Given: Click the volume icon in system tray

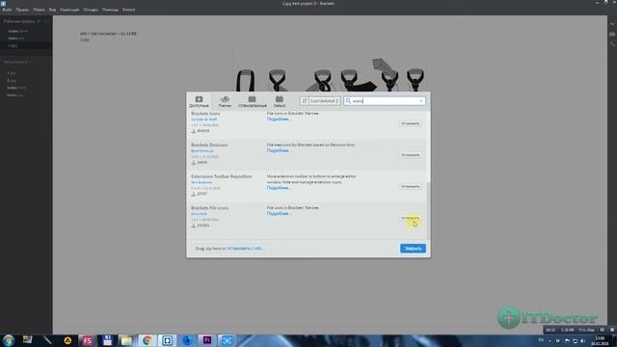Looking at the screenshot, I should point(582,340).
